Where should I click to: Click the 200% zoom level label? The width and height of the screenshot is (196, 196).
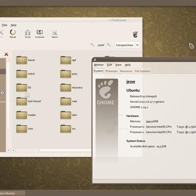(x=101, y=45)
